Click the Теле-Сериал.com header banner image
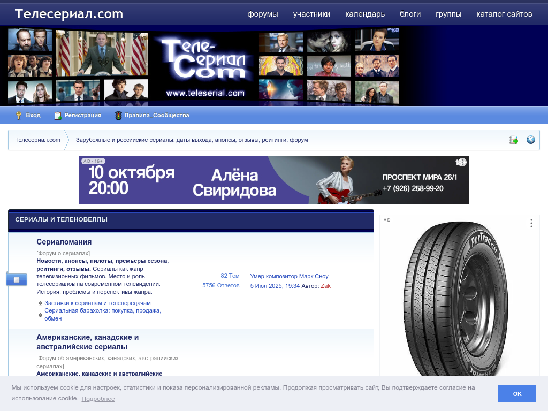 click(203, 66)
